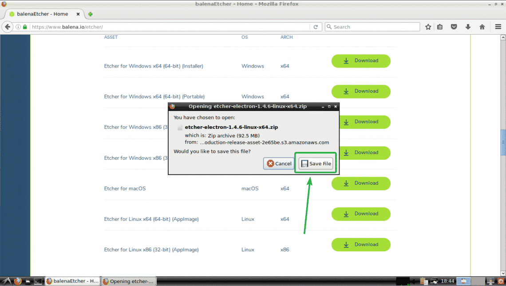Download Etcher for Linux x64 AppImage
The image size is (506, 286).
[361, 214]
